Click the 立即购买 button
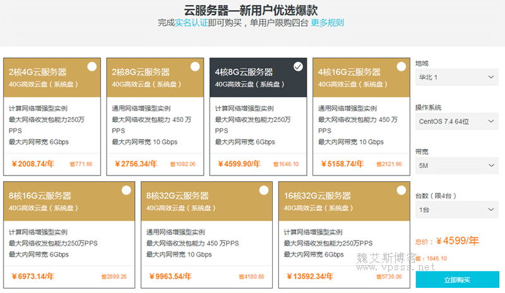This screenshot has height=293, width=505. tap(457, 280)
